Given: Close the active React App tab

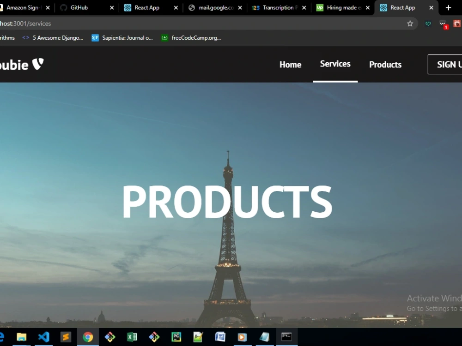Looking at the screenshot, I should point(432,8).
